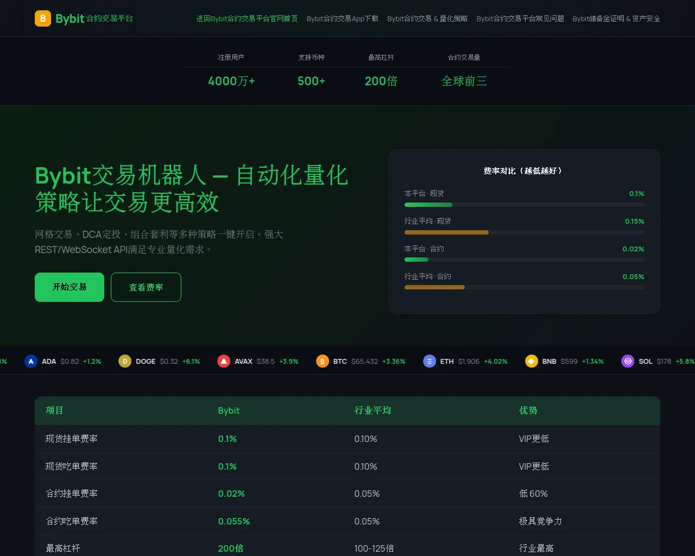
Task: Click the SOL coin icon in ticker
Action: coord(628,361)
